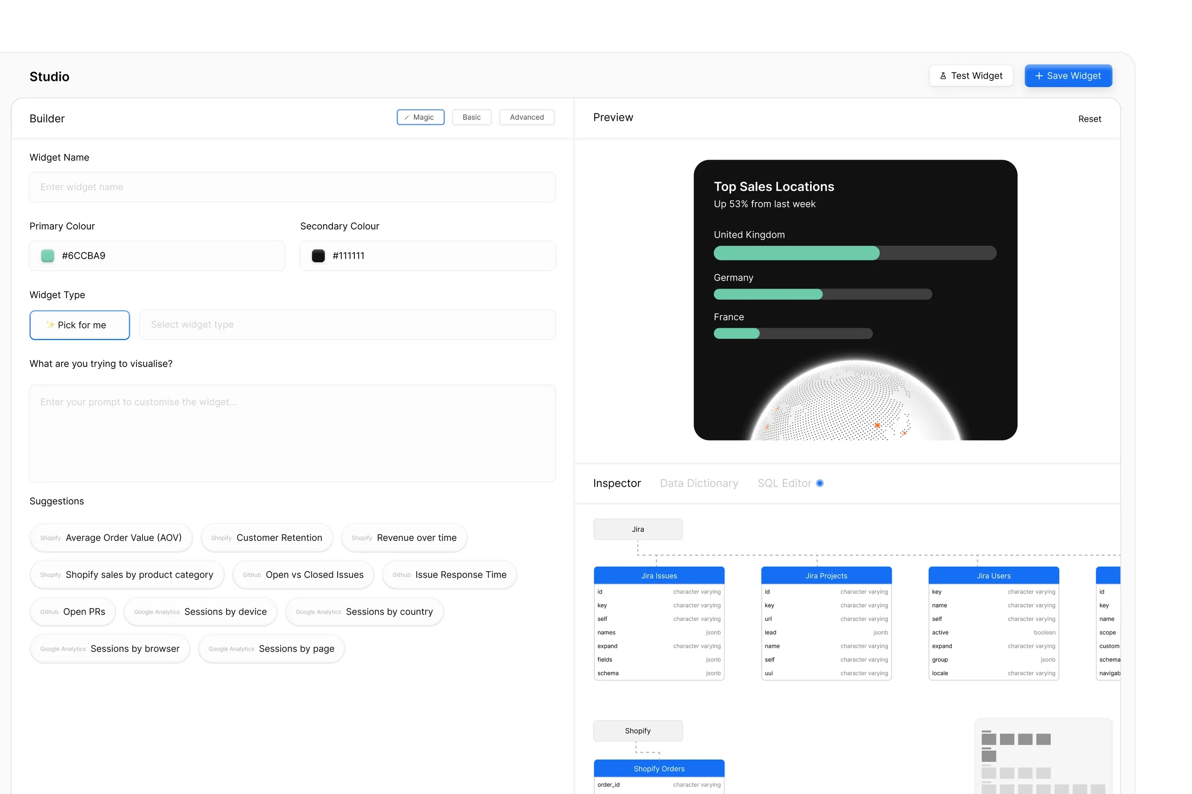Click the blue dot beside SQL Editor
The width and height of the screenshot is (1192, 794).
tap(819, 484)
